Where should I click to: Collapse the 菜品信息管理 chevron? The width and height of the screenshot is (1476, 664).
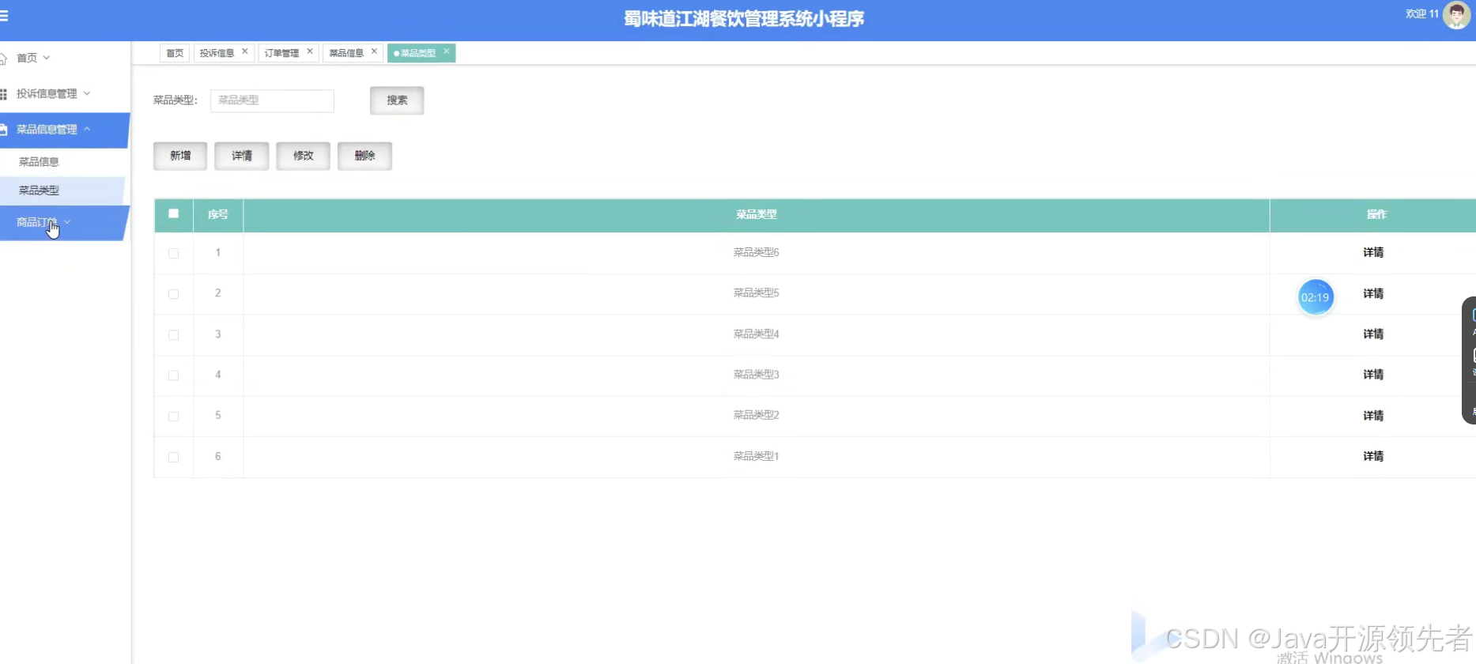tap(87, 129)
